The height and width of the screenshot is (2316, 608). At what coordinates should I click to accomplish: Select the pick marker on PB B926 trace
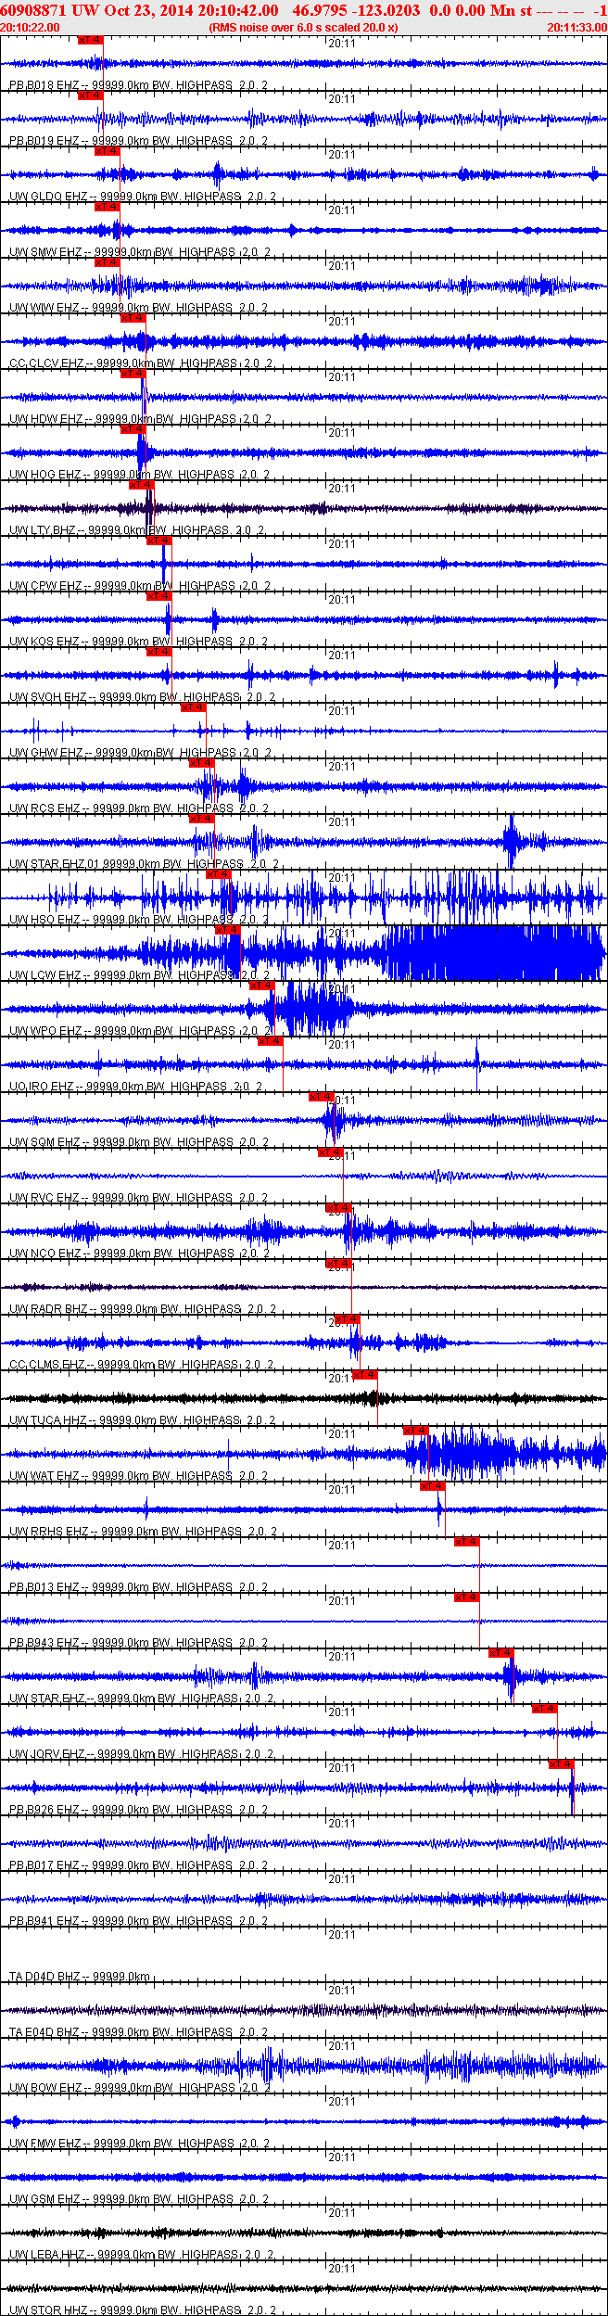[562, 1764]
